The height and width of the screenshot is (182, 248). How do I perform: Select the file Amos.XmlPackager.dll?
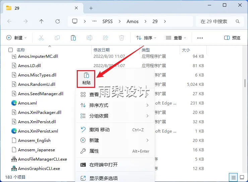40,112
